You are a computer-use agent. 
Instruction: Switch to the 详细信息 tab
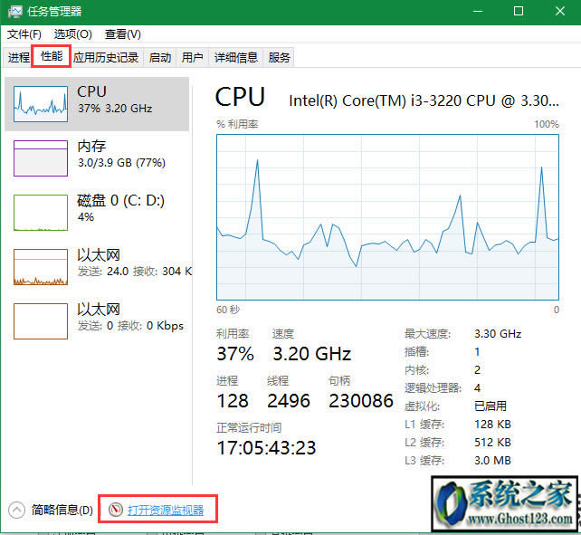(235, 57)
